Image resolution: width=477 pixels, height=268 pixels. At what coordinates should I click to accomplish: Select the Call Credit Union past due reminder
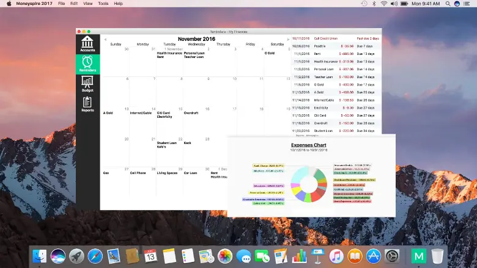click(336, 38)
